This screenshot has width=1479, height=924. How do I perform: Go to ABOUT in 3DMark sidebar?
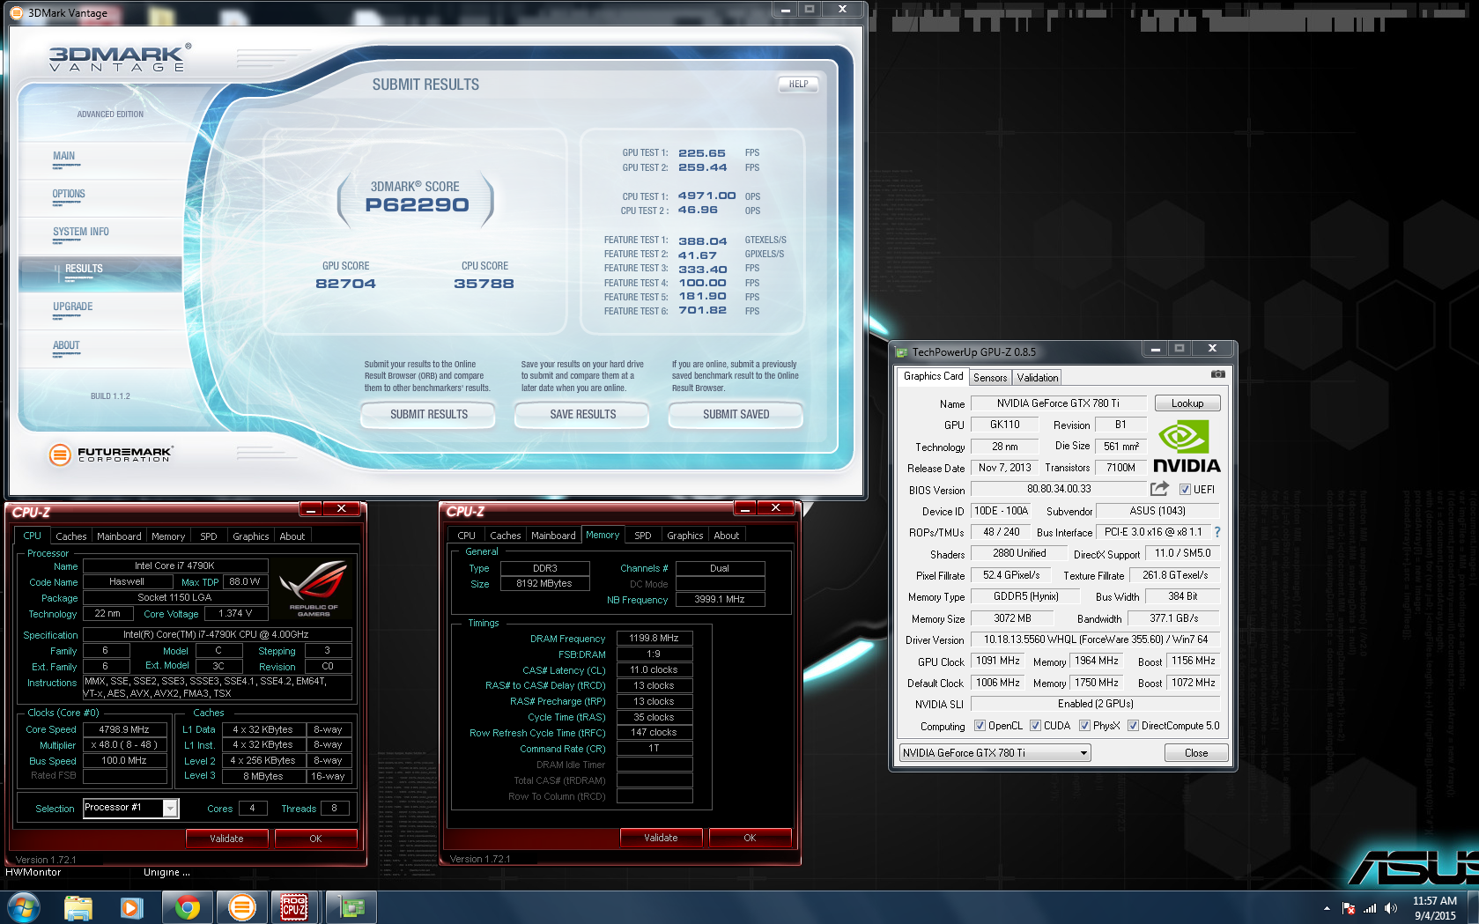click(x=66, y=345)
